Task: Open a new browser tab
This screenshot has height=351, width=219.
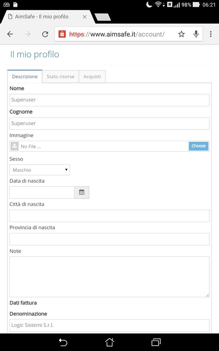Action: coord(103,17)
